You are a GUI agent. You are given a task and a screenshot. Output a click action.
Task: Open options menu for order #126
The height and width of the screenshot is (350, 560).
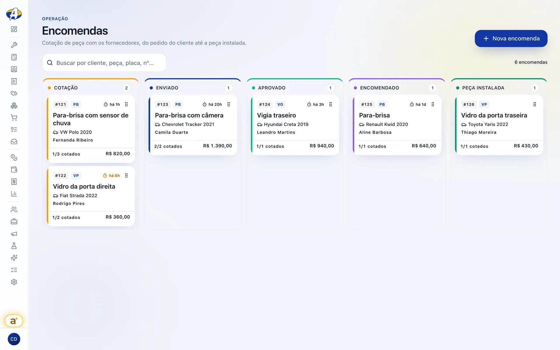click(535, 104)
